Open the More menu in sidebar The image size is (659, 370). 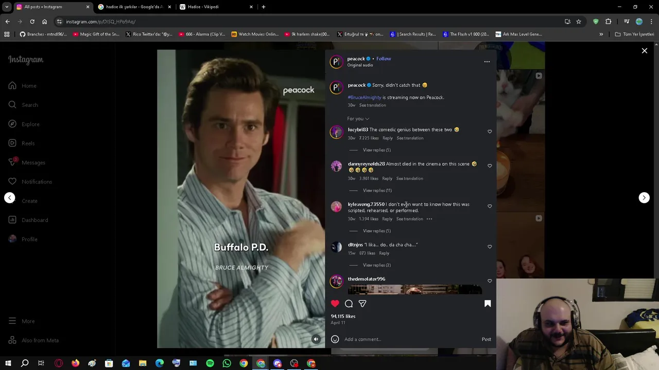(x=22, y=321)
